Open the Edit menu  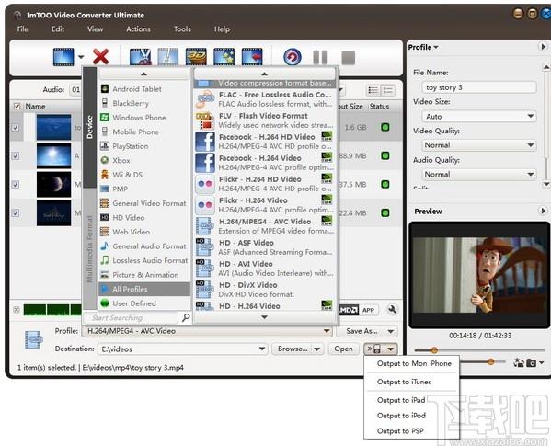click(58, 29)
